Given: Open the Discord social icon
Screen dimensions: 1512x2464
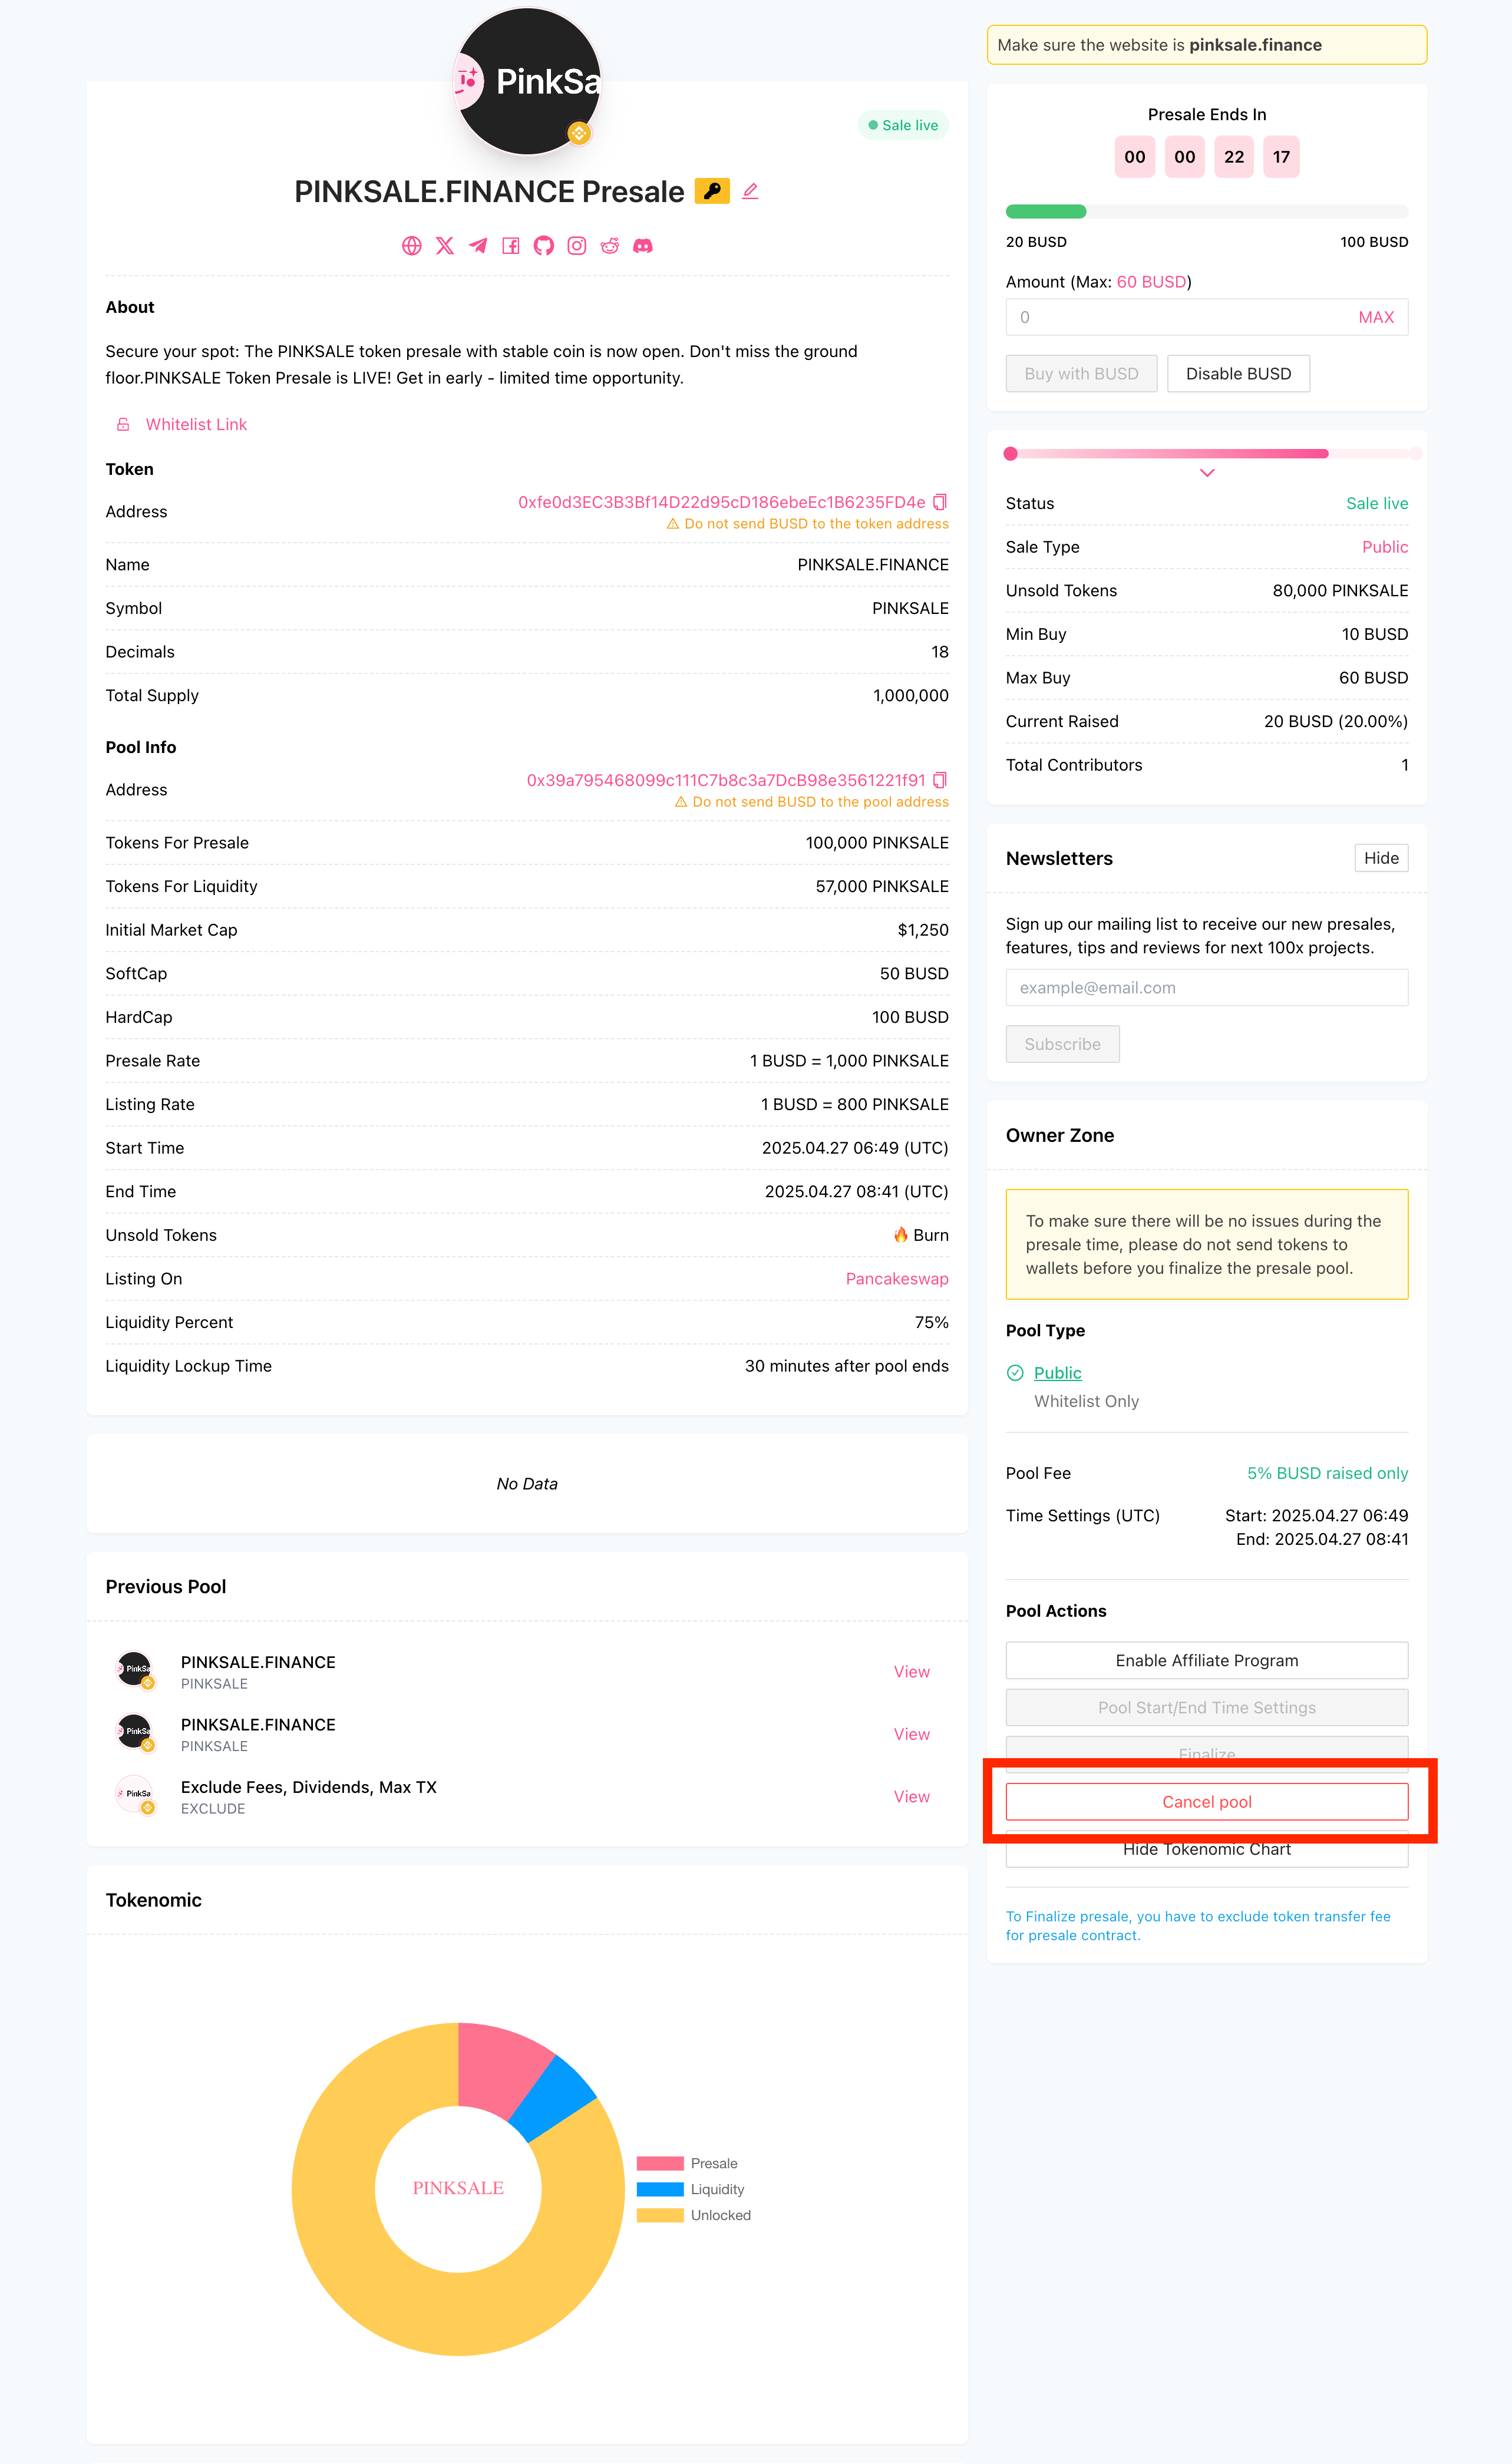Looking at the screenshot, I should [x=643, y=246].
